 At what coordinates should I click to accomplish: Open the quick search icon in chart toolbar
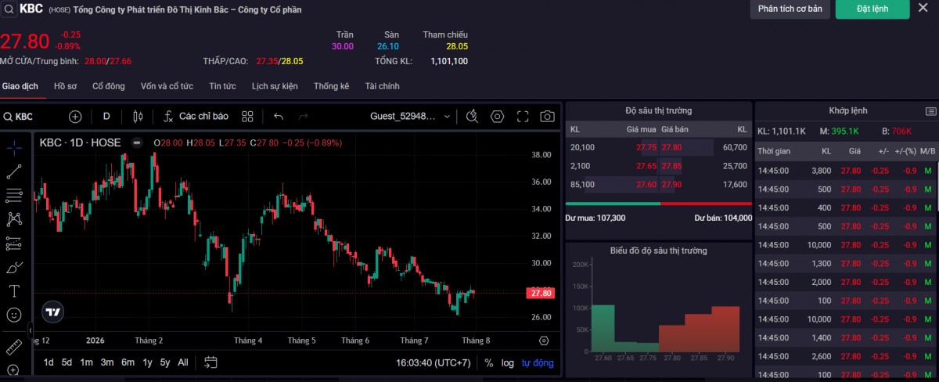tap(472, 117)
